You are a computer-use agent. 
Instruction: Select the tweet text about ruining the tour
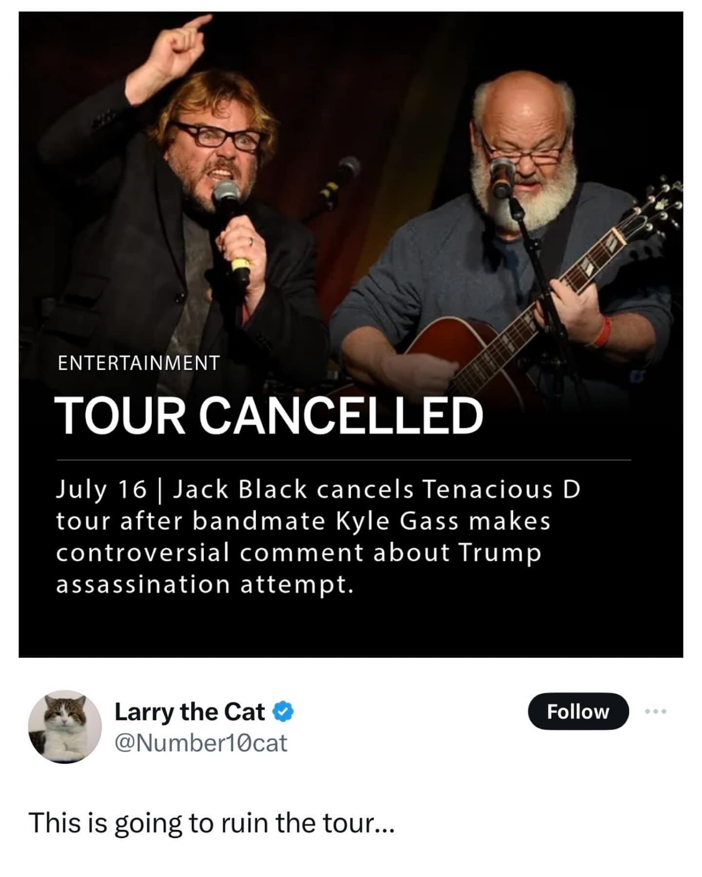pyautogui.click(x=211, y=823)
